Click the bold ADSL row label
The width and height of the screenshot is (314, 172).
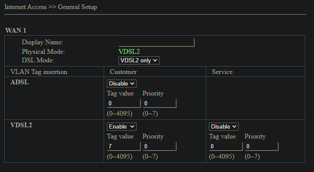20,82
